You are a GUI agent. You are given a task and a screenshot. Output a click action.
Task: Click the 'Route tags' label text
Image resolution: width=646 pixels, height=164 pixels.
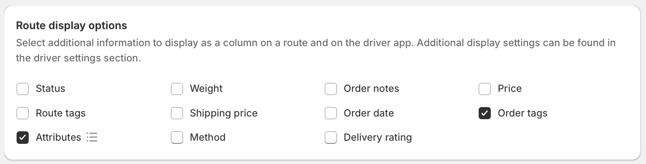(x=61, y=113)
